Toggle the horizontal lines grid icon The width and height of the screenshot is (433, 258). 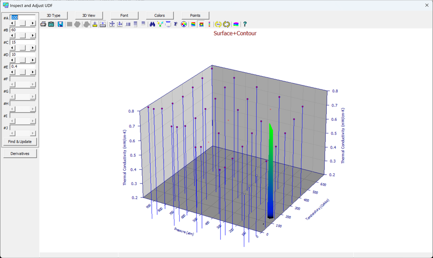point(135,24)
